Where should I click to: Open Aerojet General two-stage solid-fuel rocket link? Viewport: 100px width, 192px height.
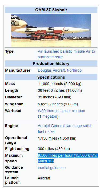pyautogui.click(x=65, y=129)
